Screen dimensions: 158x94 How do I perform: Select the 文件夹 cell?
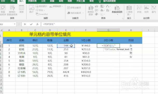[22, 53]
